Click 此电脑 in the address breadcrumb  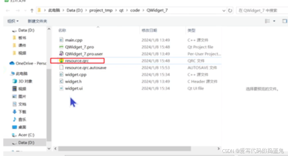click(x=54, y=10)
